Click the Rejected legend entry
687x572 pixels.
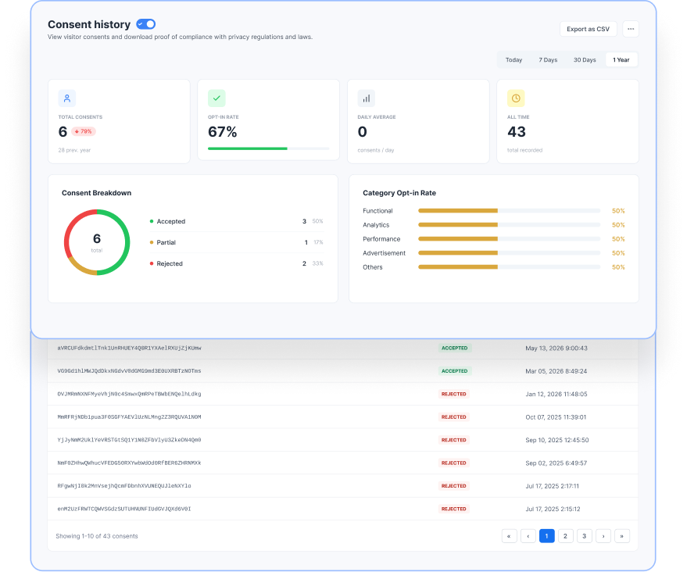point(237,263)
